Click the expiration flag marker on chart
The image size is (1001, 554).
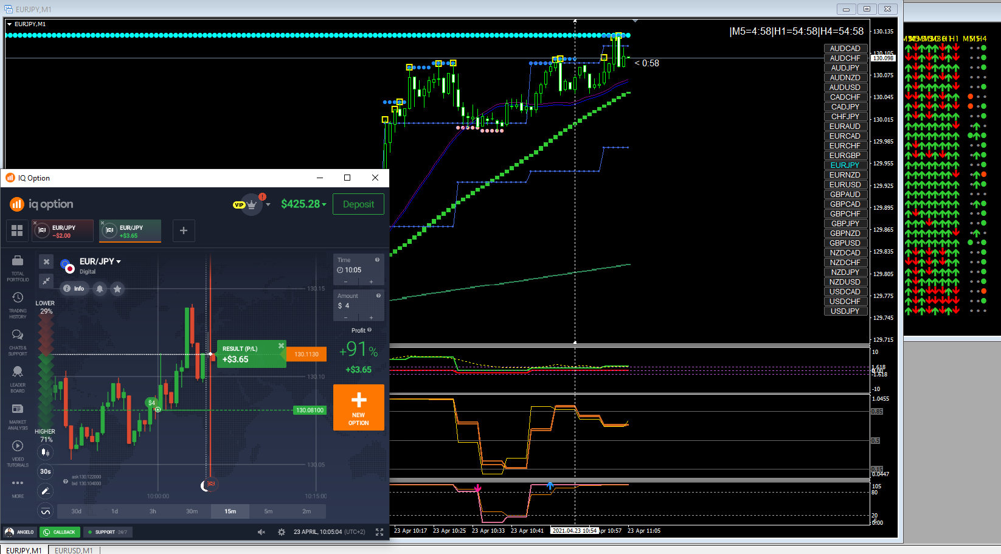[x=211, y=484]
